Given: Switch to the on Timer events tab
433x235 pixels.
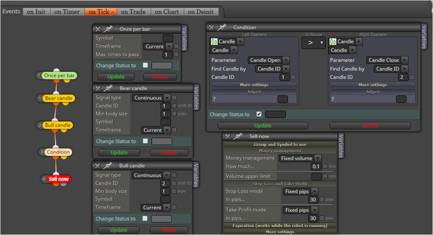Looking at the screenshot, I should tap(67, 12).
